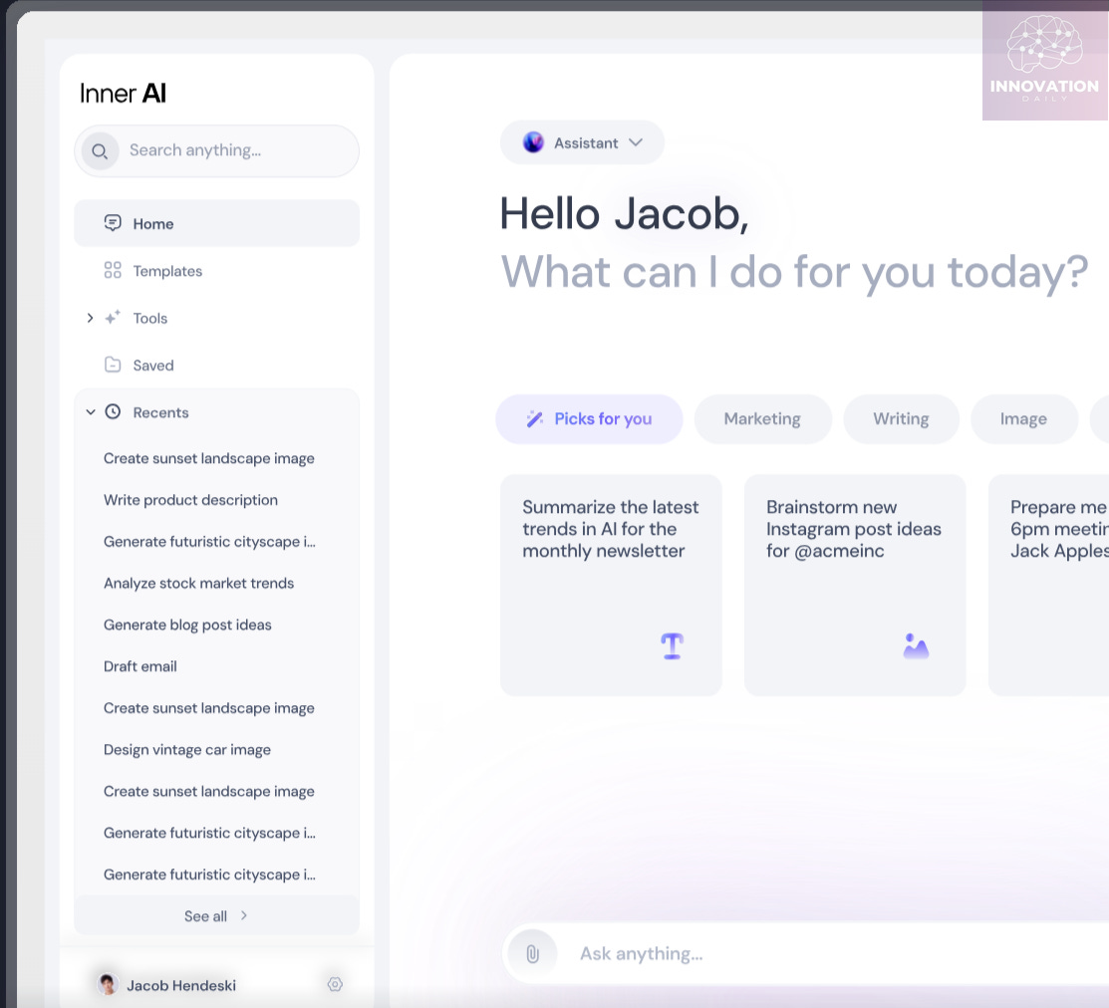1109x1008 pixels.
Task: Click See all recents button
Action: [216, 916]
